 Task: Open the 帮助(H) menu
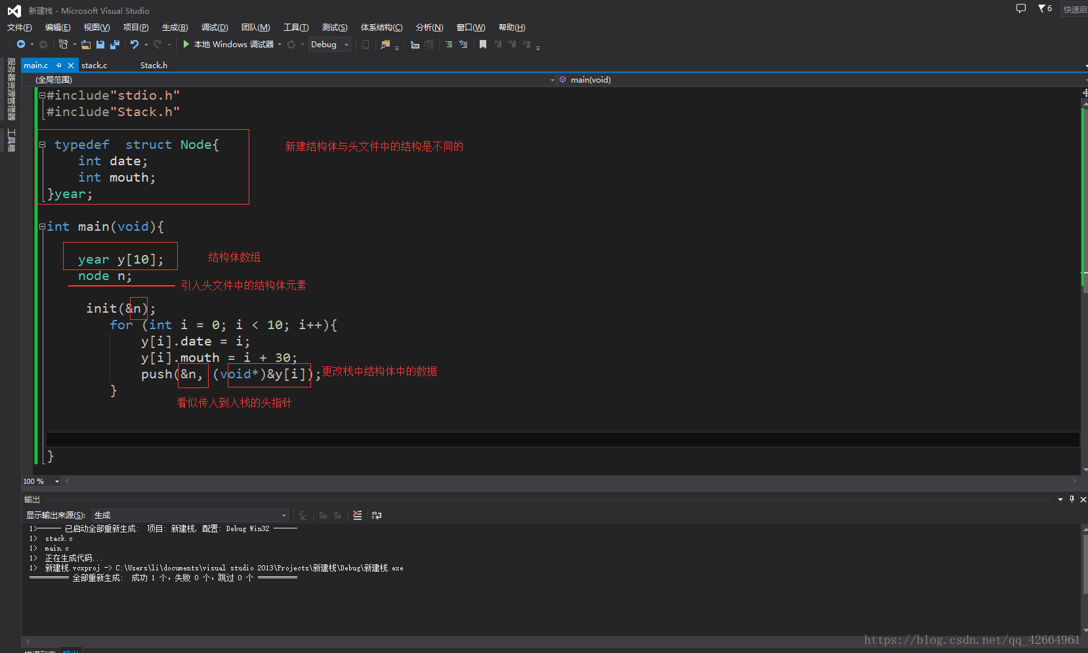coord(512,28)
